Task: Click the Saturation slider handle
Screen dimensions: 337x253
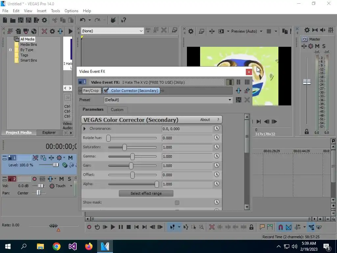Action: click(x=124, y=147)
